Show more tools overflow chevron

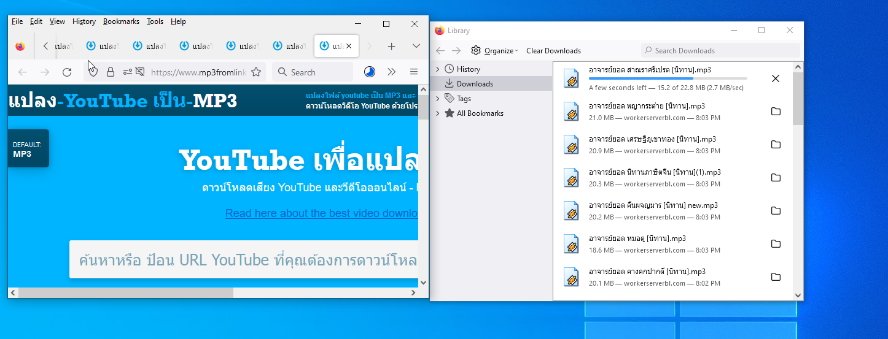click(x=392, y=72)
